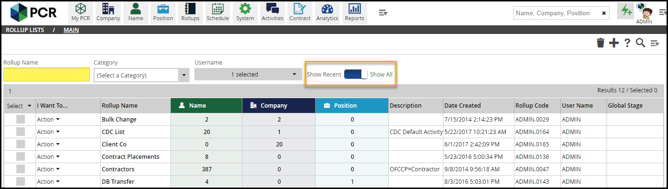
Task: Click rollup code ADMIN.0029
Action: tap(532, 120)
